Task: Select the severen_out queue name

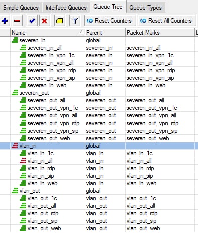Action: pos(34,93)
